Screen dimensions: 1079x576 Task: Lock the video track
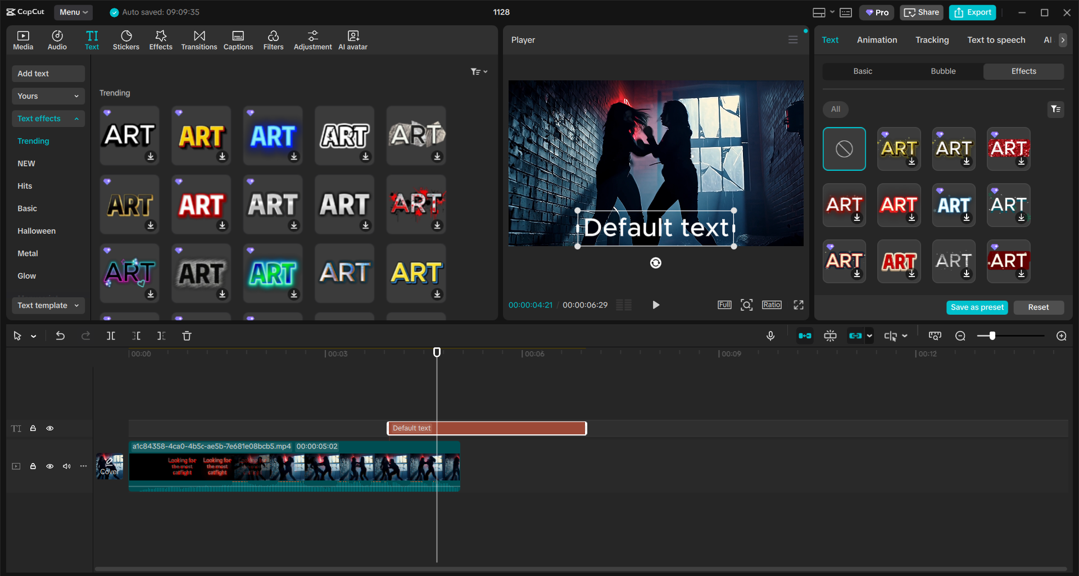point(33,466)
